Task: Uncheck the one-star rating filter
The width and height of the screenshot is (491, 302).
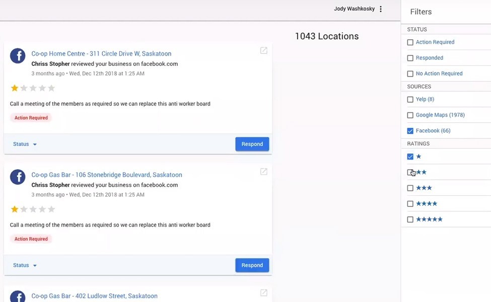Action: click(x=410, y=157)
